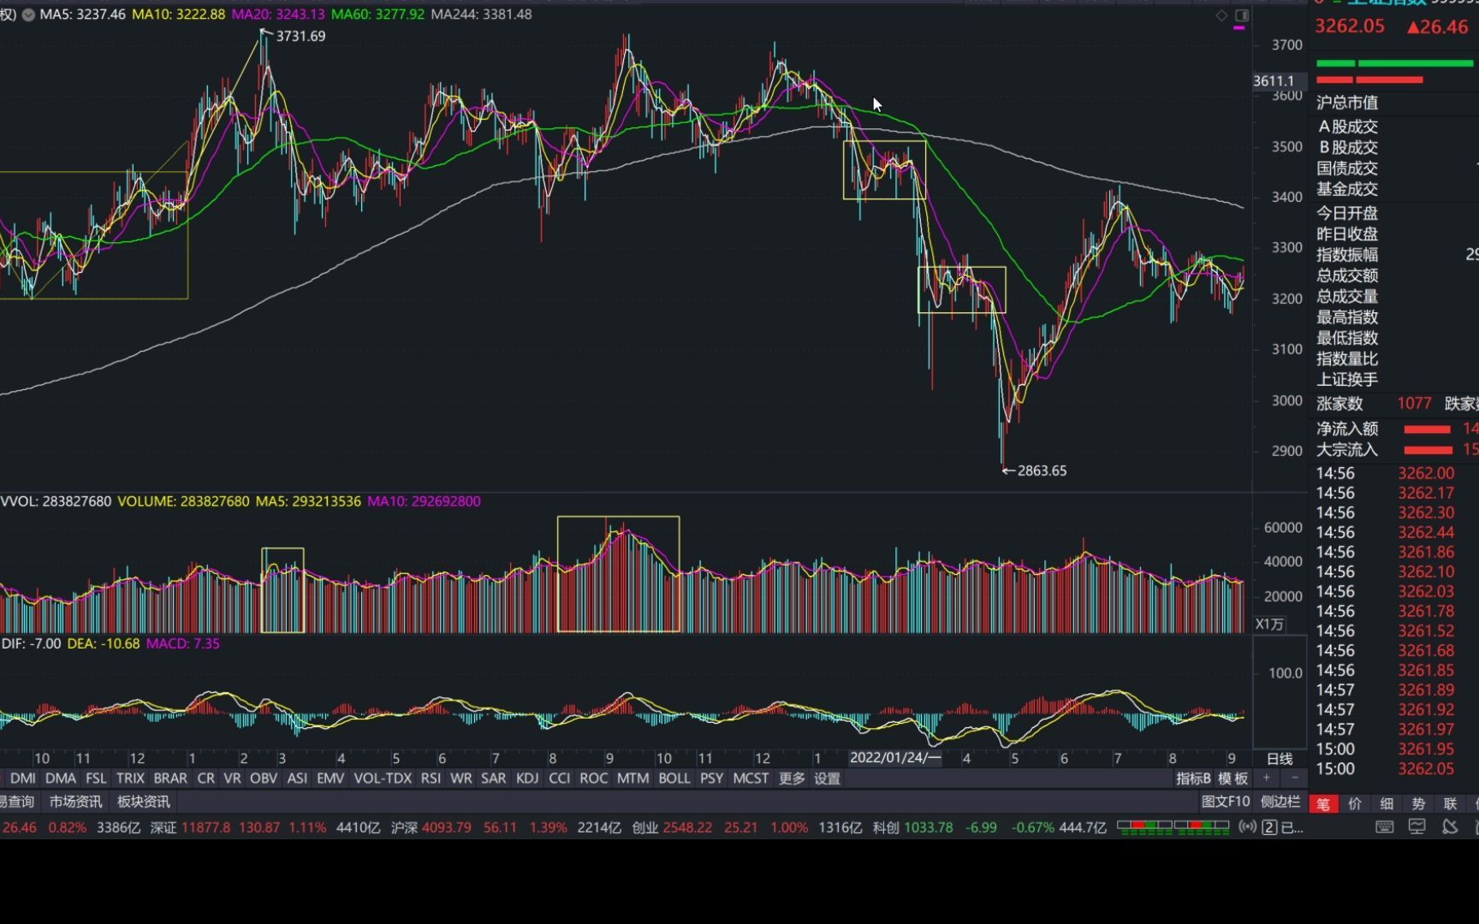Open the 更多 (more) indicators menu
This screenshot has width=1479, height=924.
792,779
